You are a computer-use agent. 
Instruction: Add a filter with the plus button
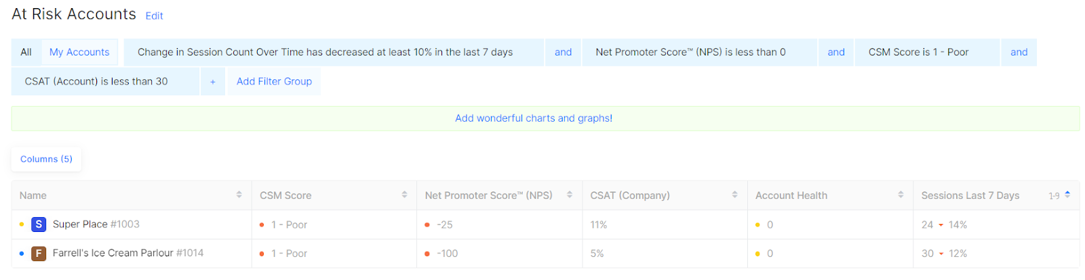(x=212, y=81)
